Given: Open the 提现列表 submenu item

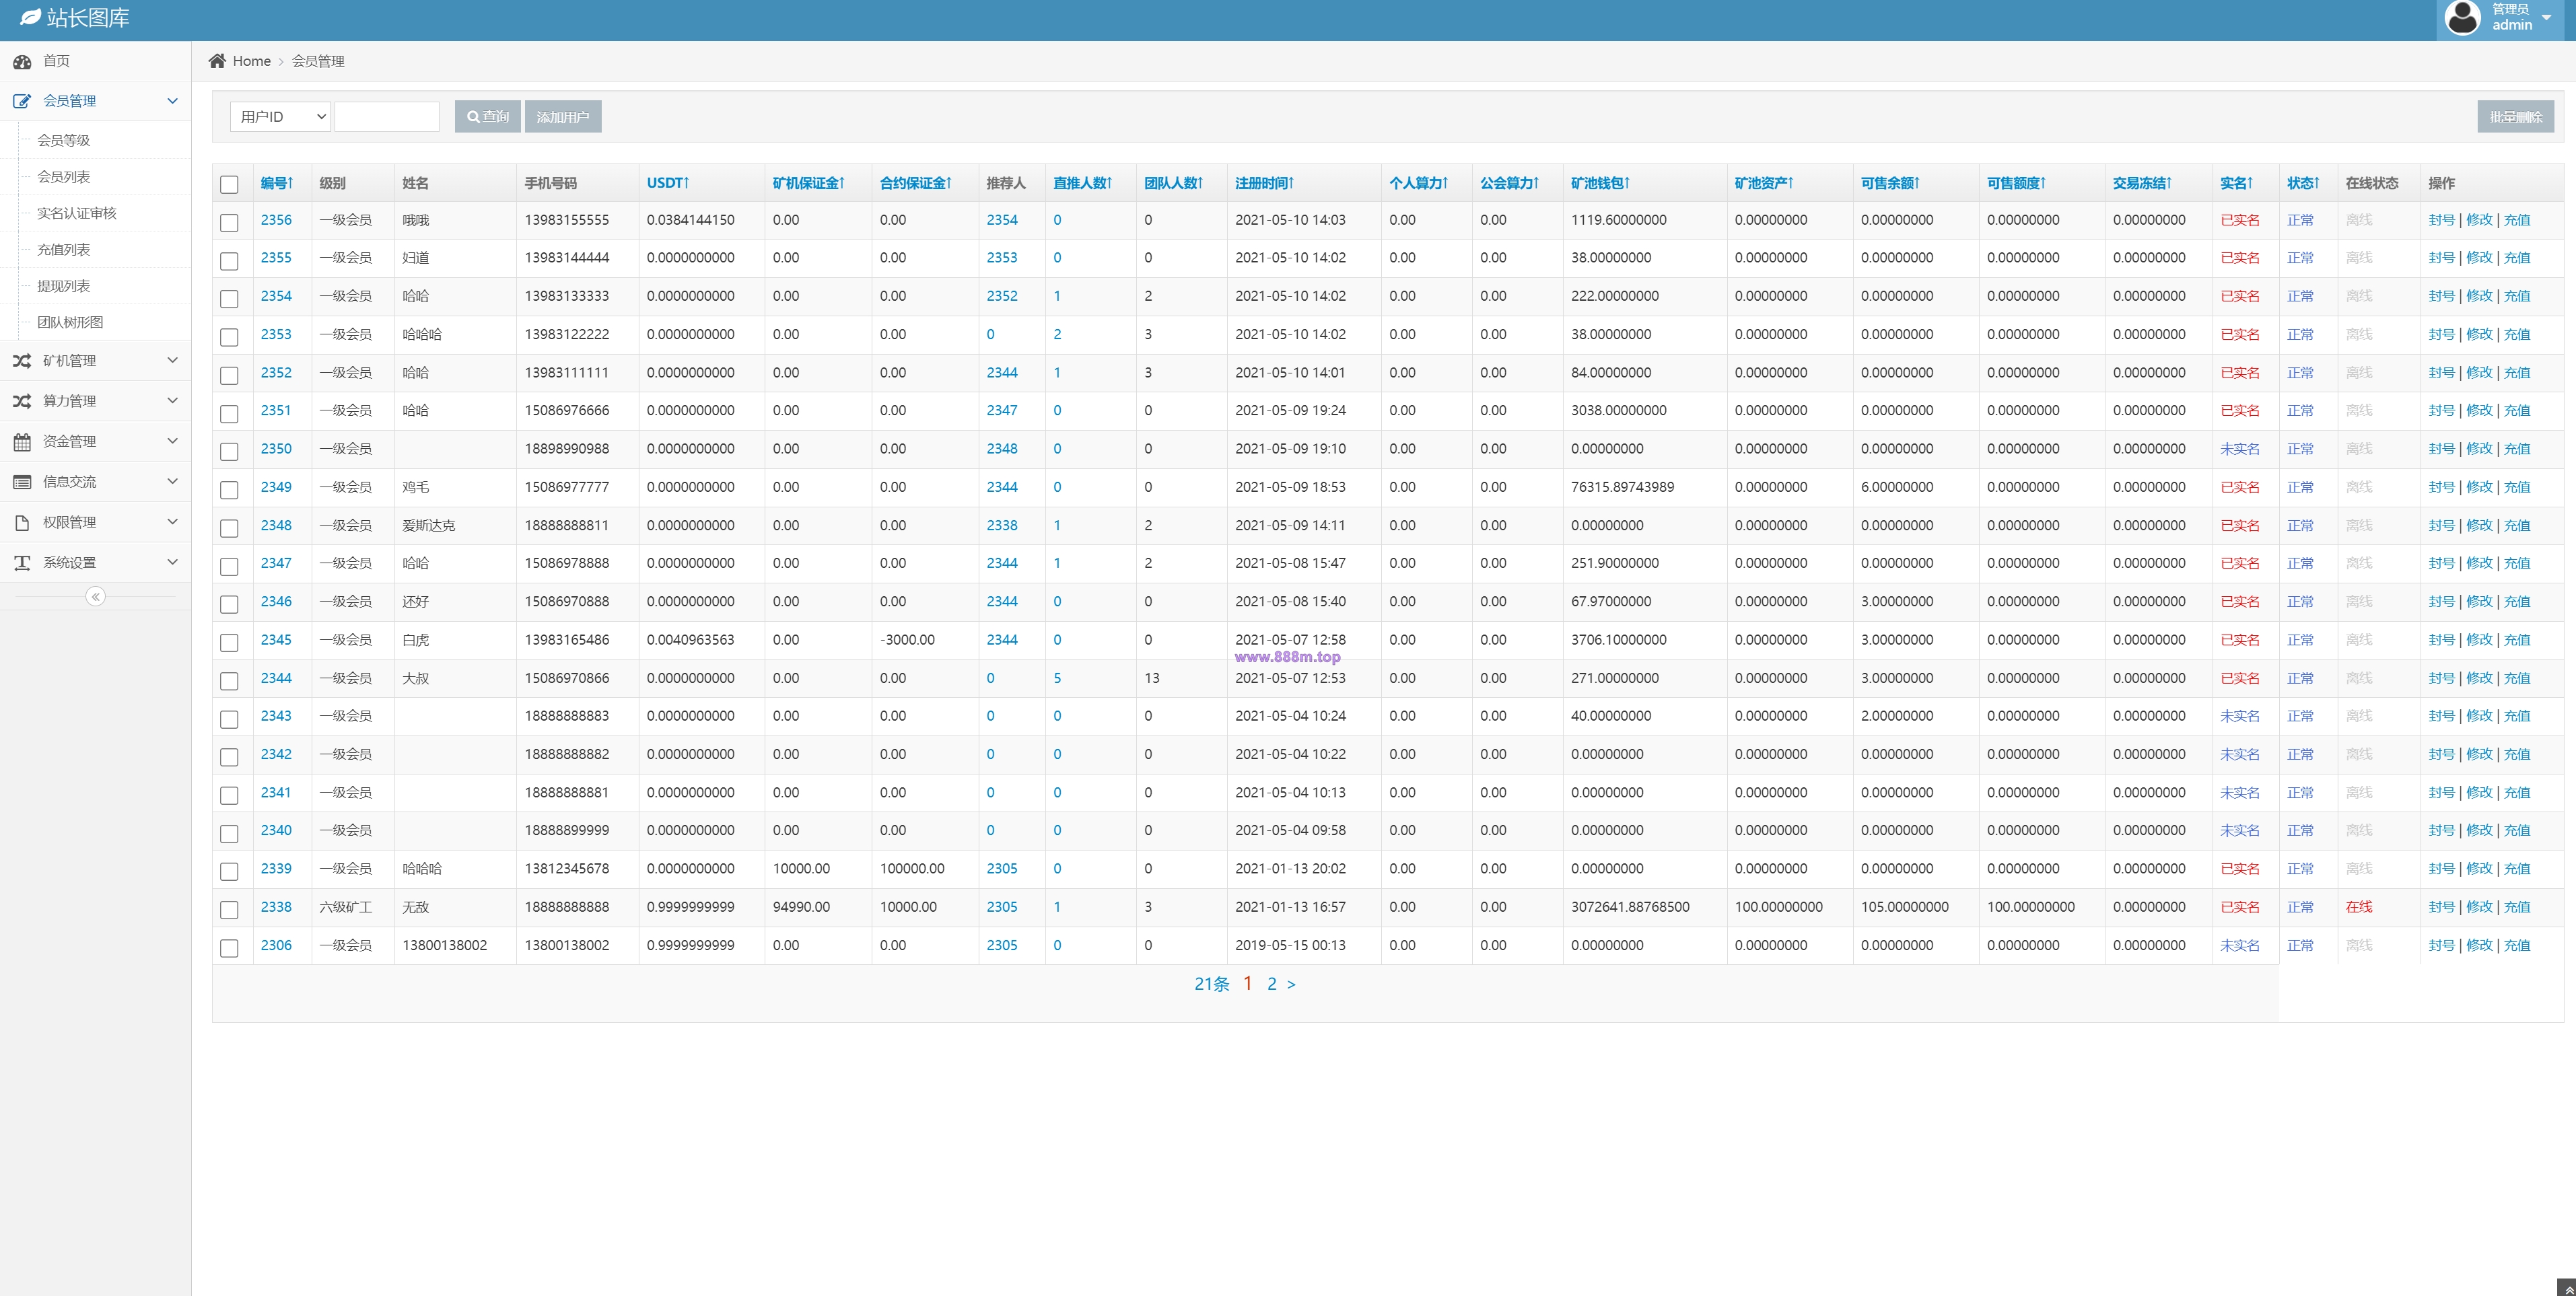Looking at the screenshot, I should [64, 286].
